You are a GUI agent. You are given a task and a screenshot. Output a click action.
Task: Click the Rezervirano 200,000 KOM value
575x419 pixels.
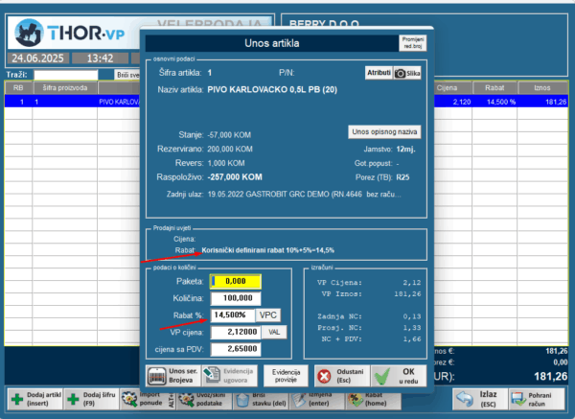click(230, 149)
